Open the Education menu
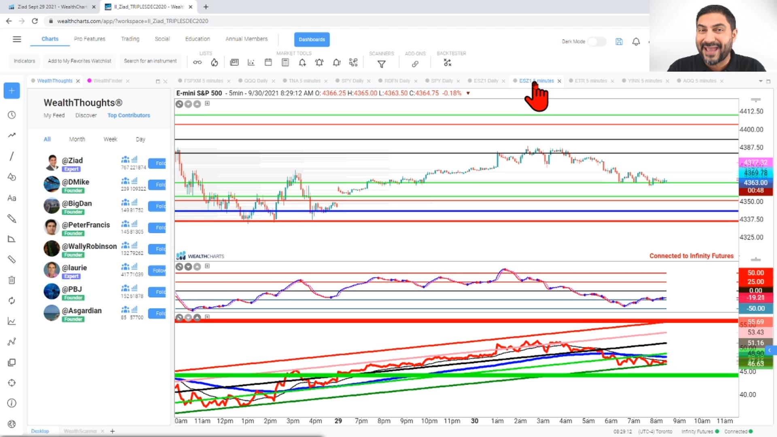This screenshot has width=777, height=437. (x=197, y=39)
